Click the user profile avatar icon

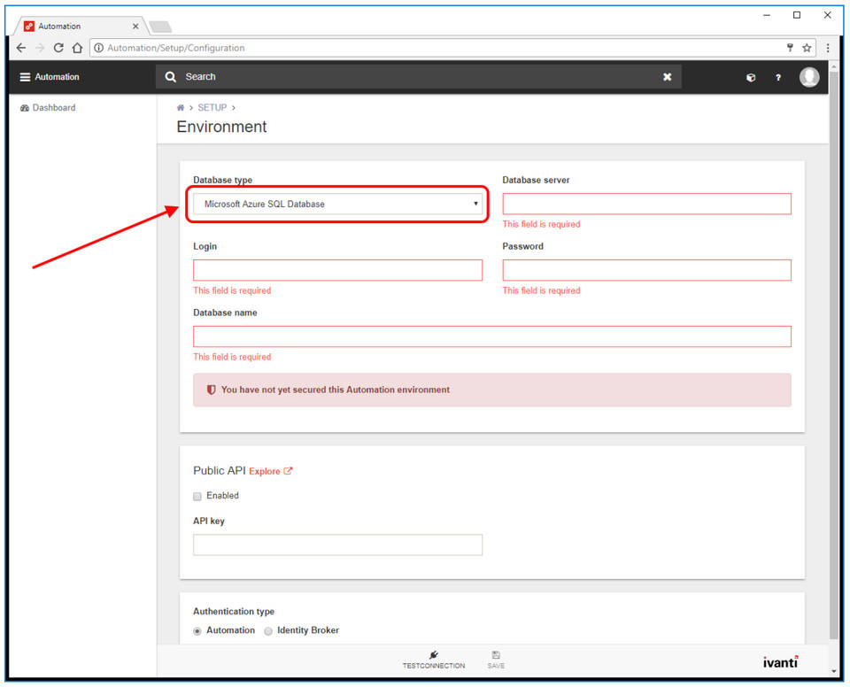click(809, 77)
